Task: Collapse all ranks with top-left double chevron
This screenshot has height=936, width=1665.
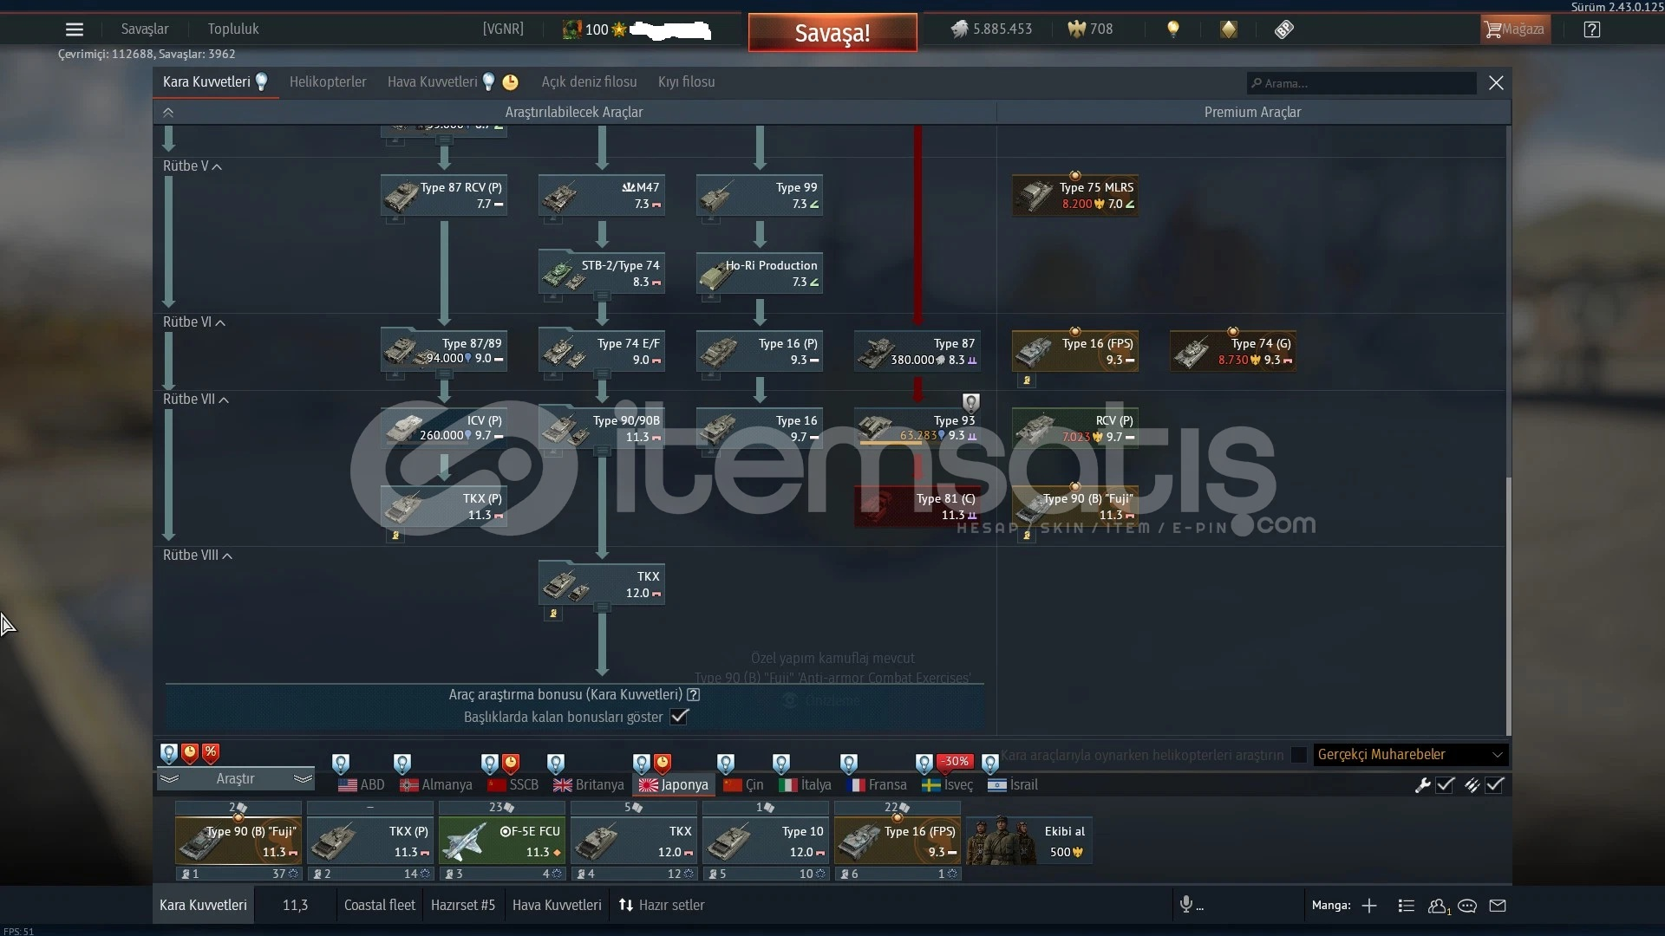Action: (168, 113)
